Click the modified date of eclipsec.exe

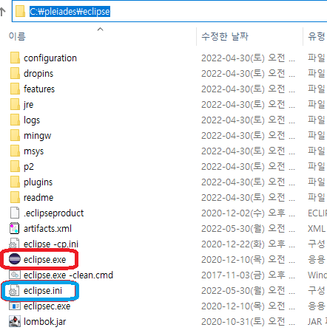[x=248, y=306]
